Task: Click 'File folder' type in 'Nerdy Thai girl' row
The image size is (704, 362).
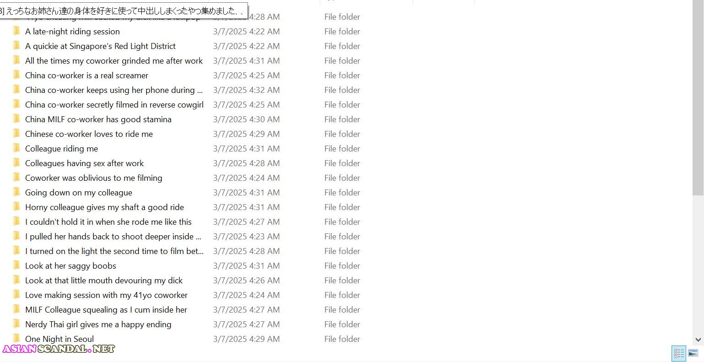Action: click(x=342, y=324)
